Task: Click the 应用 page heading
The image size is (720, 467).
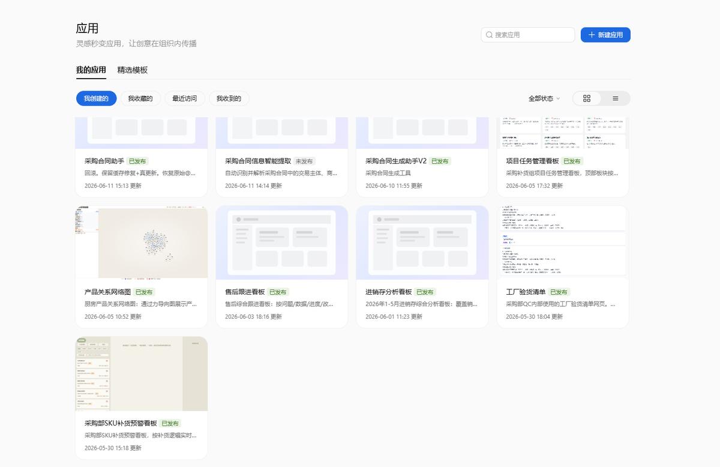Action: coord(87,28)
